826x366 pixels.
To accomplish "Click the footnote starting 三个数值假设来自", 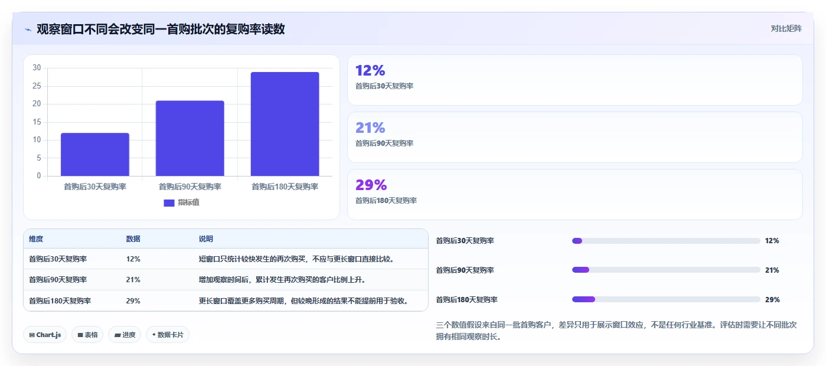I will (x=616, y=331).
